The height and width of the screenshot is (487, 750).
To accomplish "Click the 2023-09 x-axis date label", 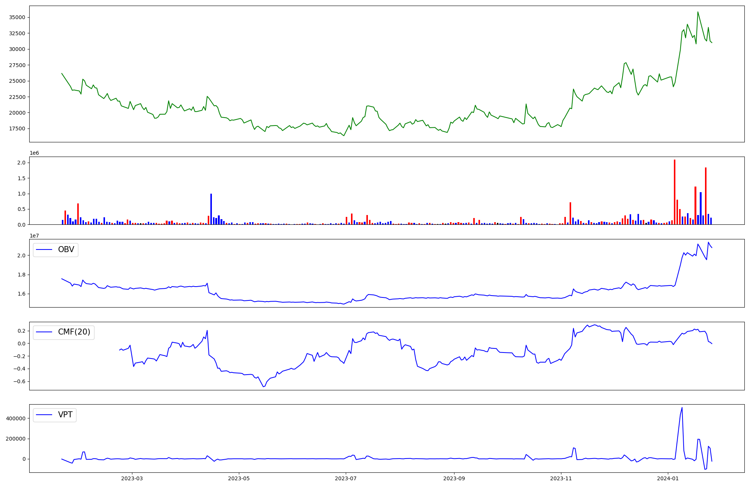I will pyautogui.click(x=454, y=478).
